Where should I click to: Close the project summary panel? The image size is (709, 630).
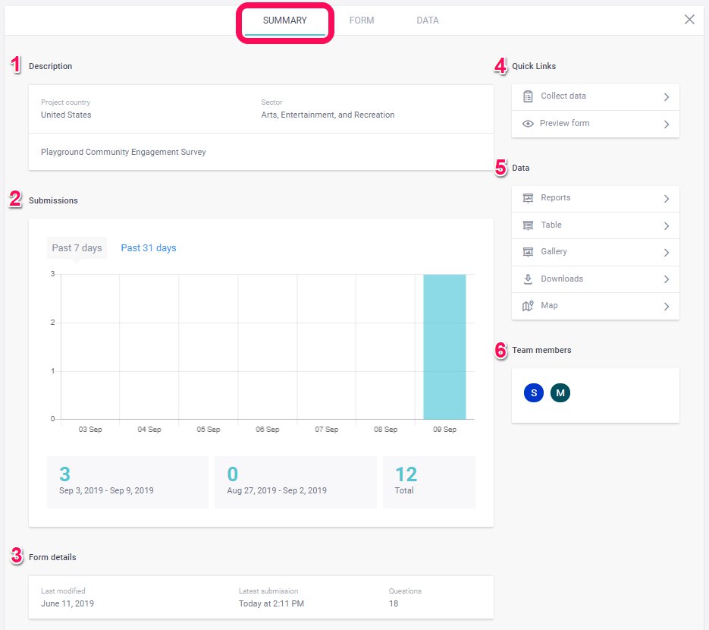pos(689,20)
